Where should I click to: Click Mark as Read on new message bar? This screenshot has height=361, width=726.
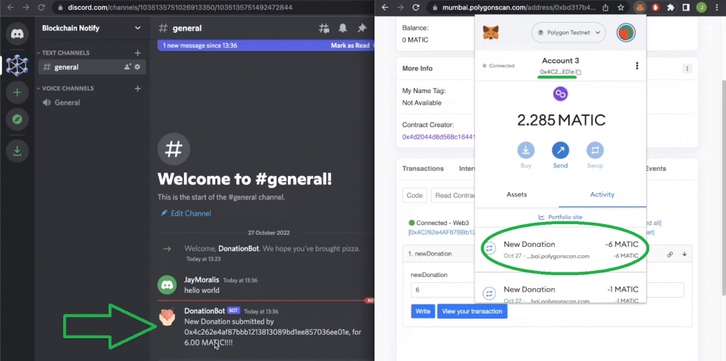(350, 45)
